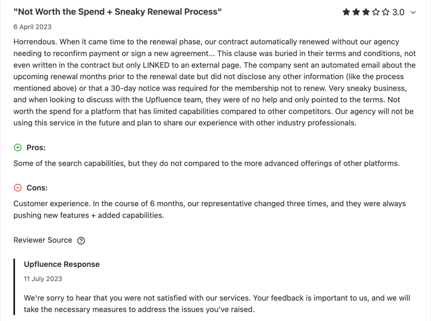The width and height of the screenshot is (431, 321).
Task: Click the second filled rating star
Action: point(356,12)
